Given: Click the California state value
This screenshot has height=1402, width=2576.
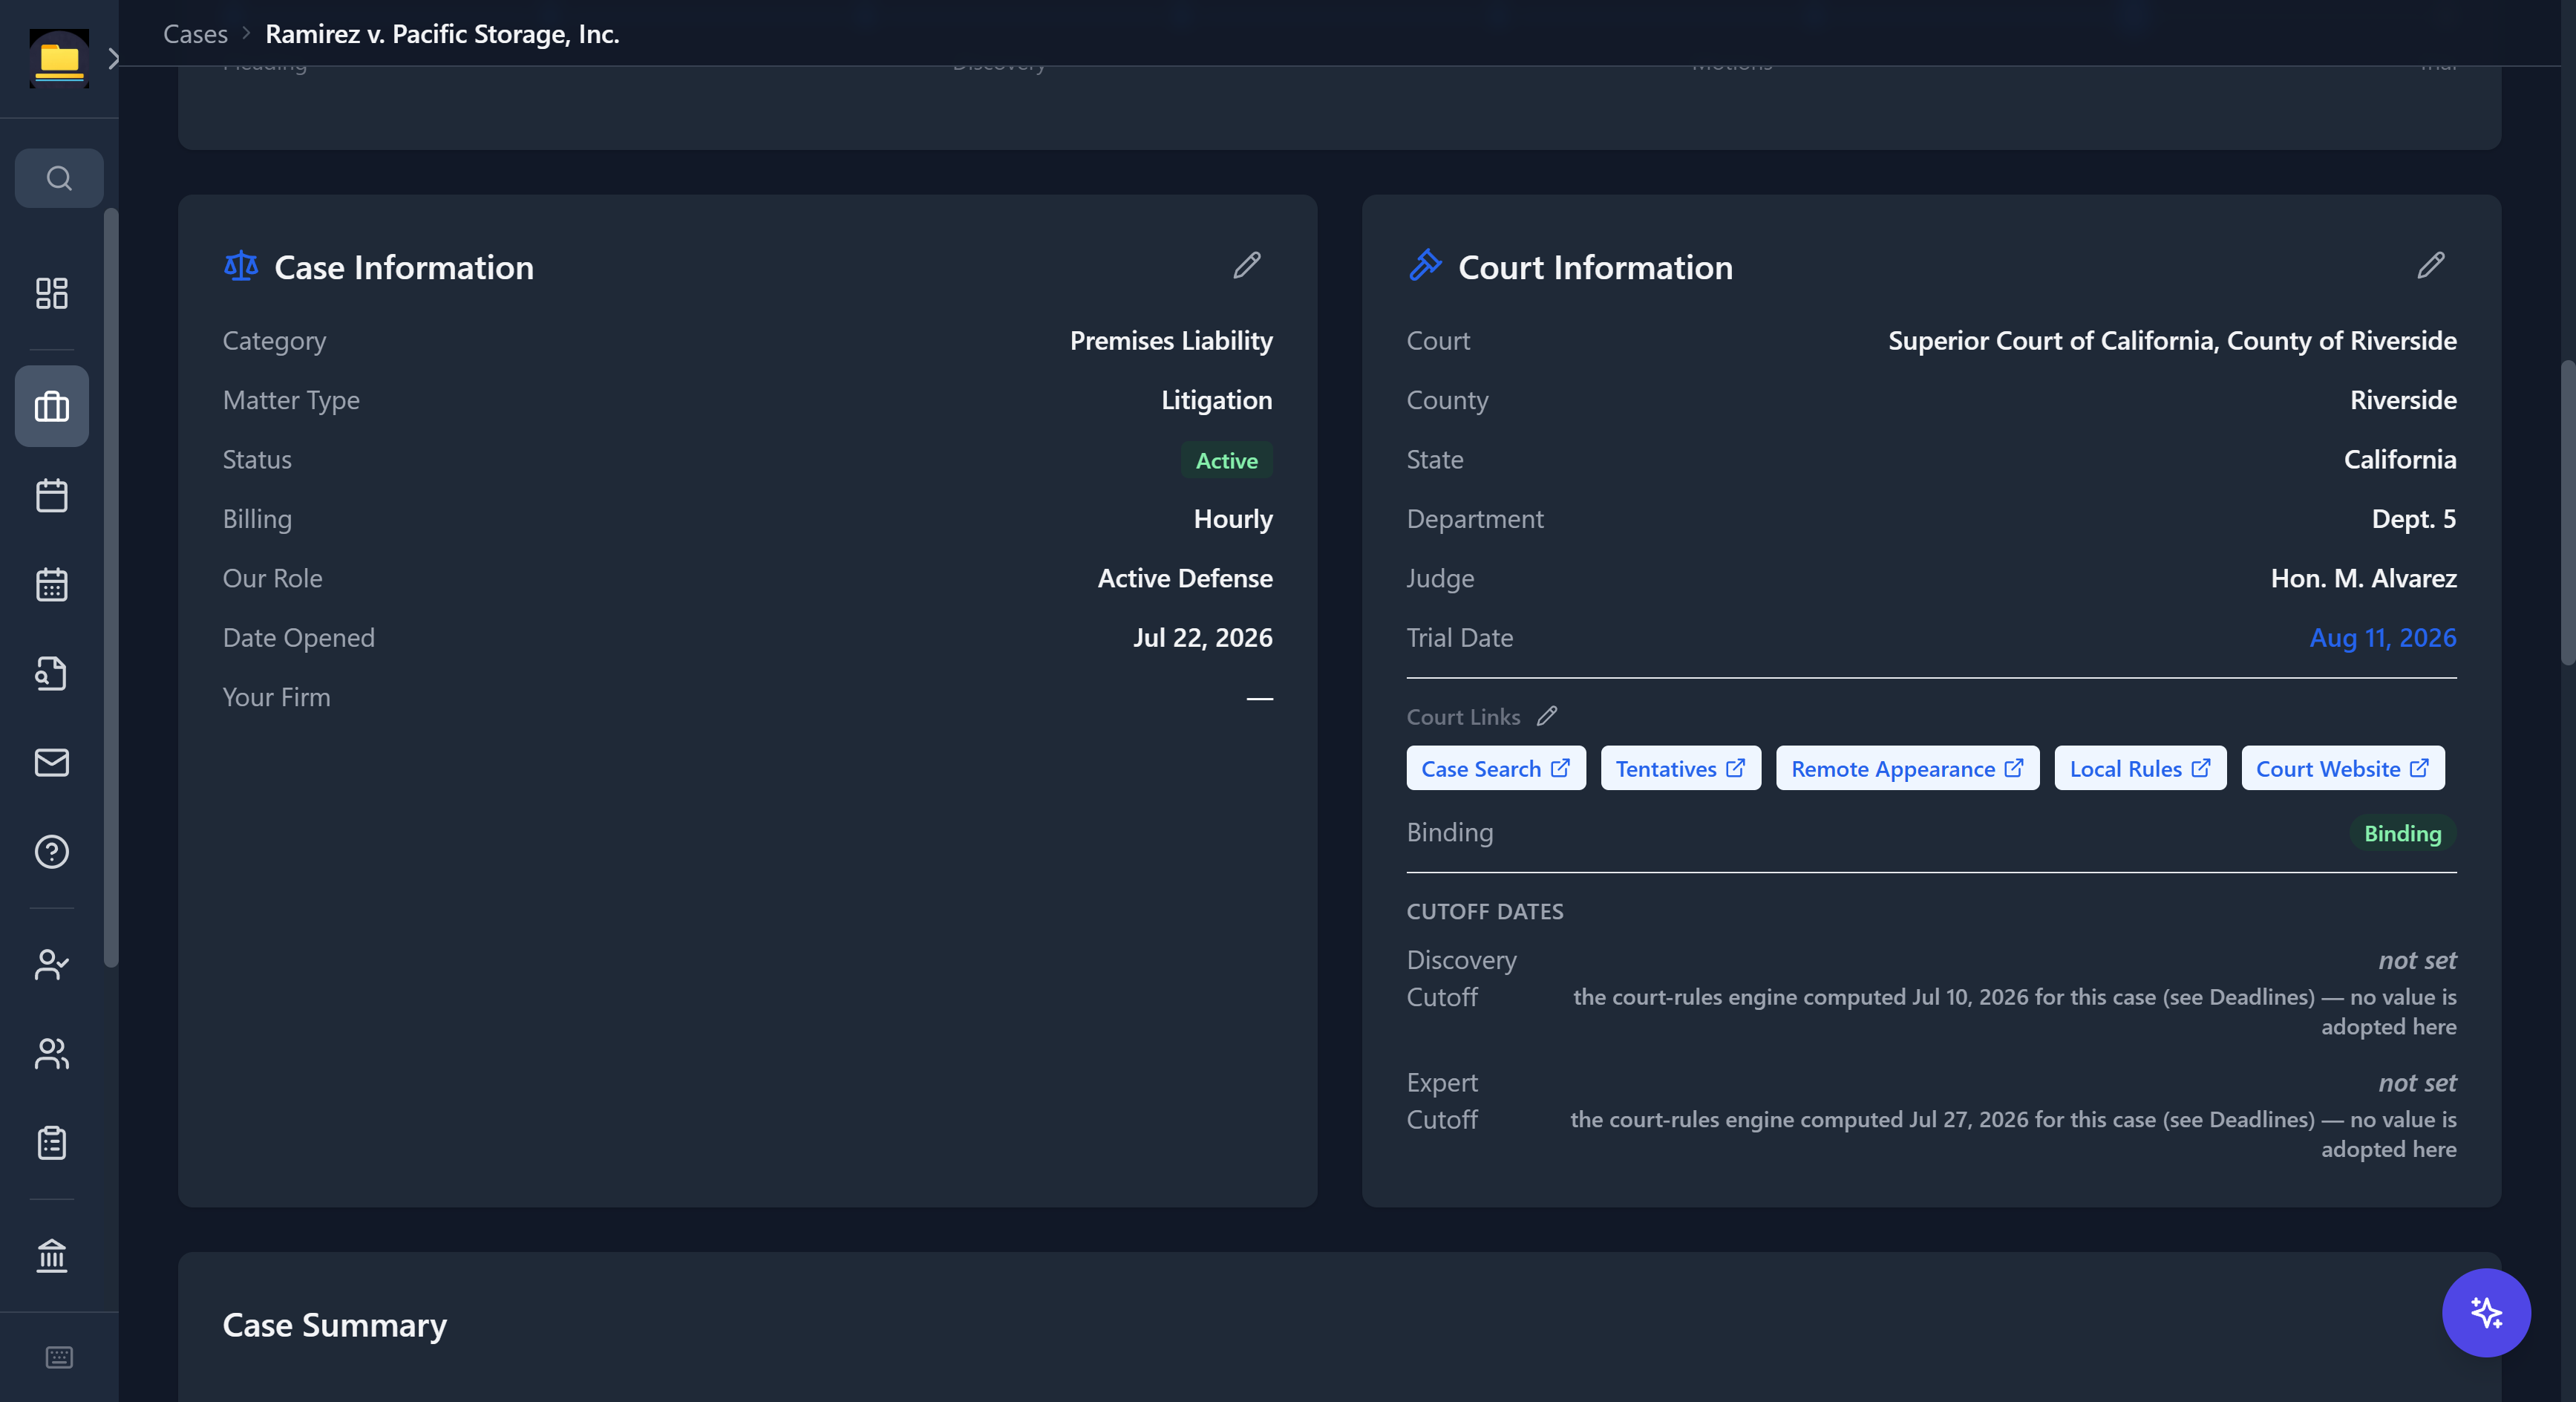Looking at the screenshot, I should coord(2400,460).
